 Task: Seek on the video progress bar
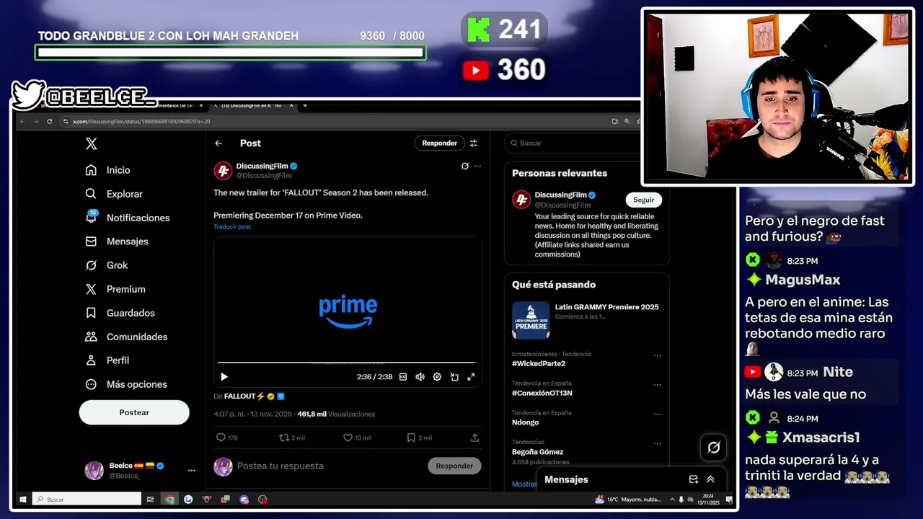point(347,363)
